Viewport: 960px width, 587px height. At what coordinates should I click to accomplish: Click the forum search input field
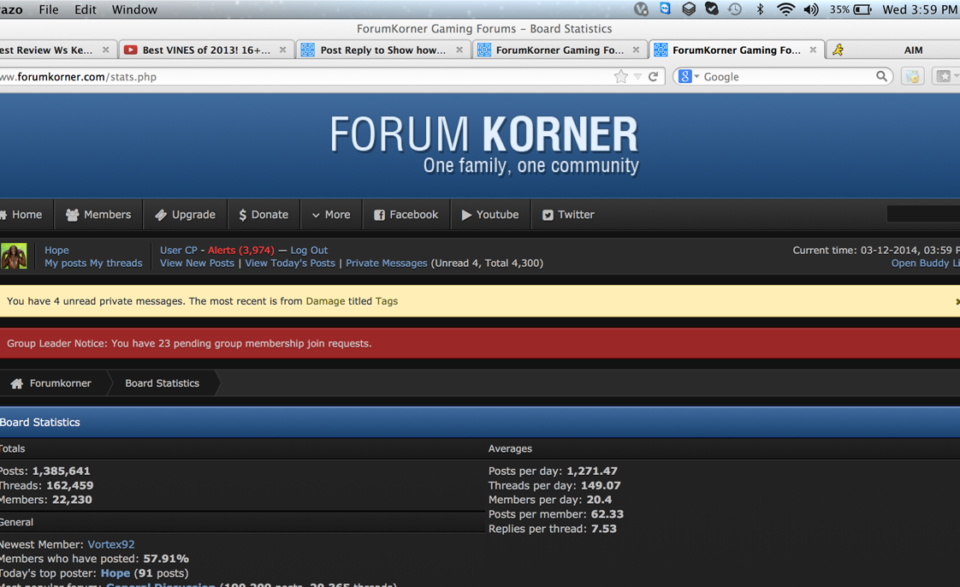tap(923, 214)
